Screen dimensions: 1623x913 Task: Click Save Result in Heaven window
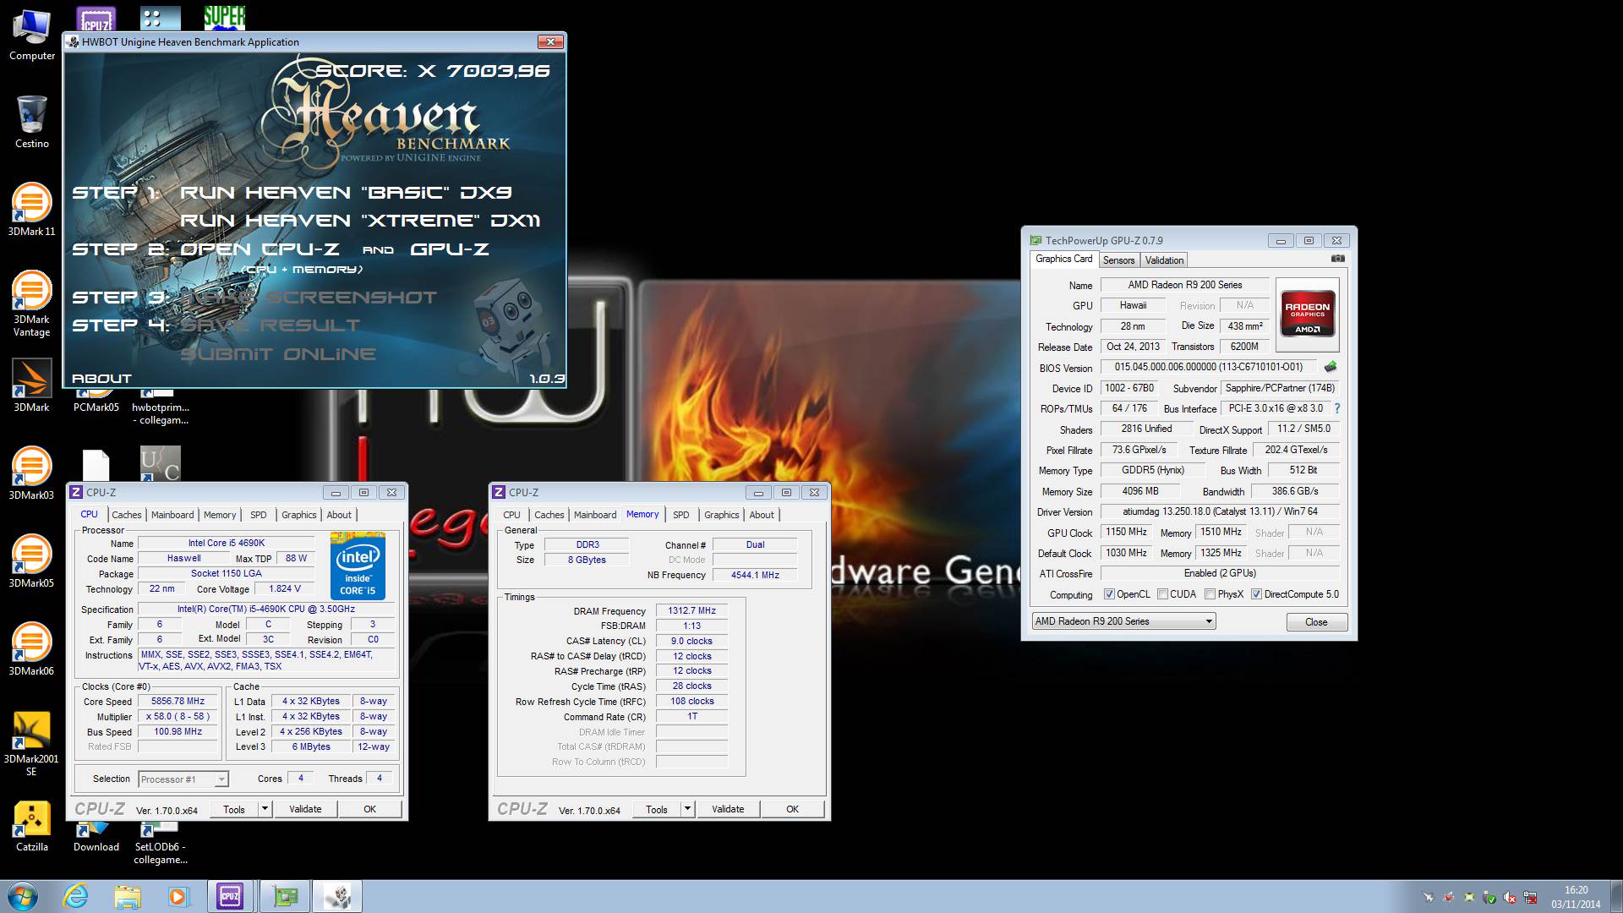pyautogui.click(x=270, y=325)
